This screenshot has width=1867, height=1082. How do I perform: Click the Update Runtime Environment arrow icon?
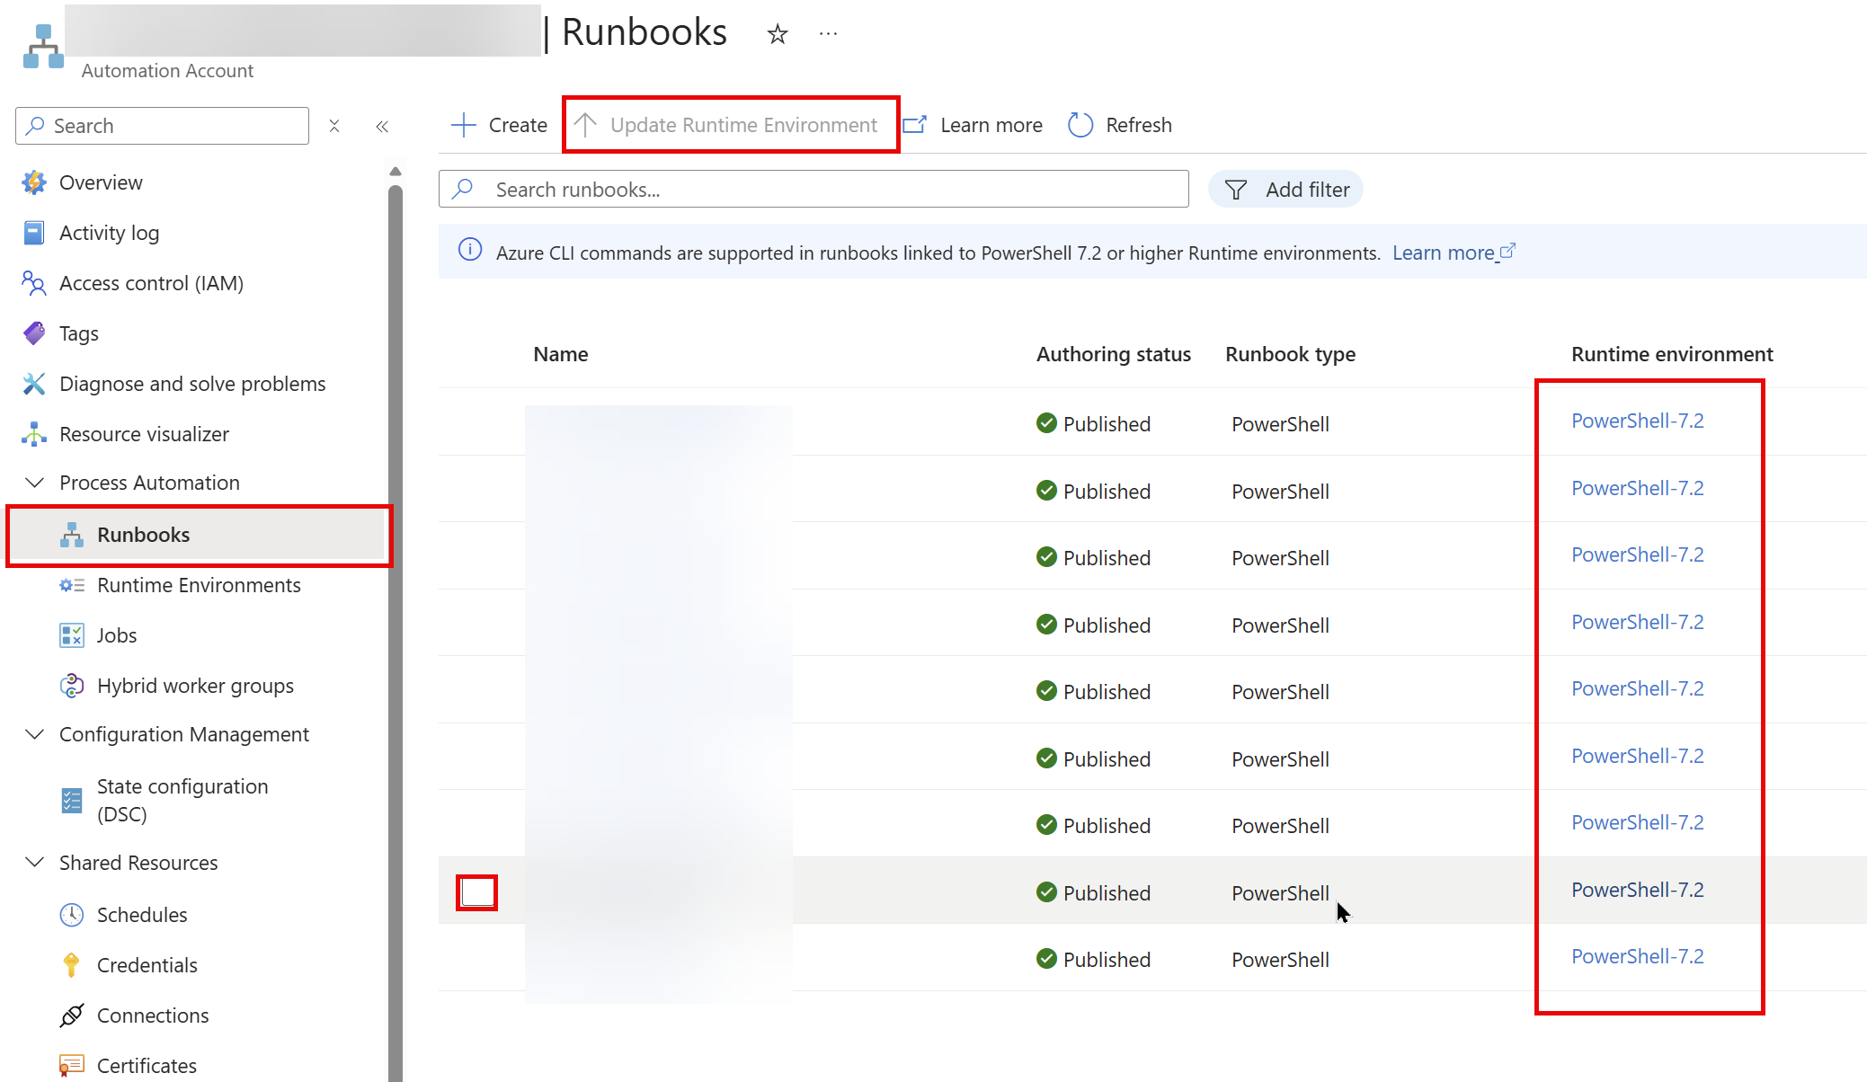[585, 125]
